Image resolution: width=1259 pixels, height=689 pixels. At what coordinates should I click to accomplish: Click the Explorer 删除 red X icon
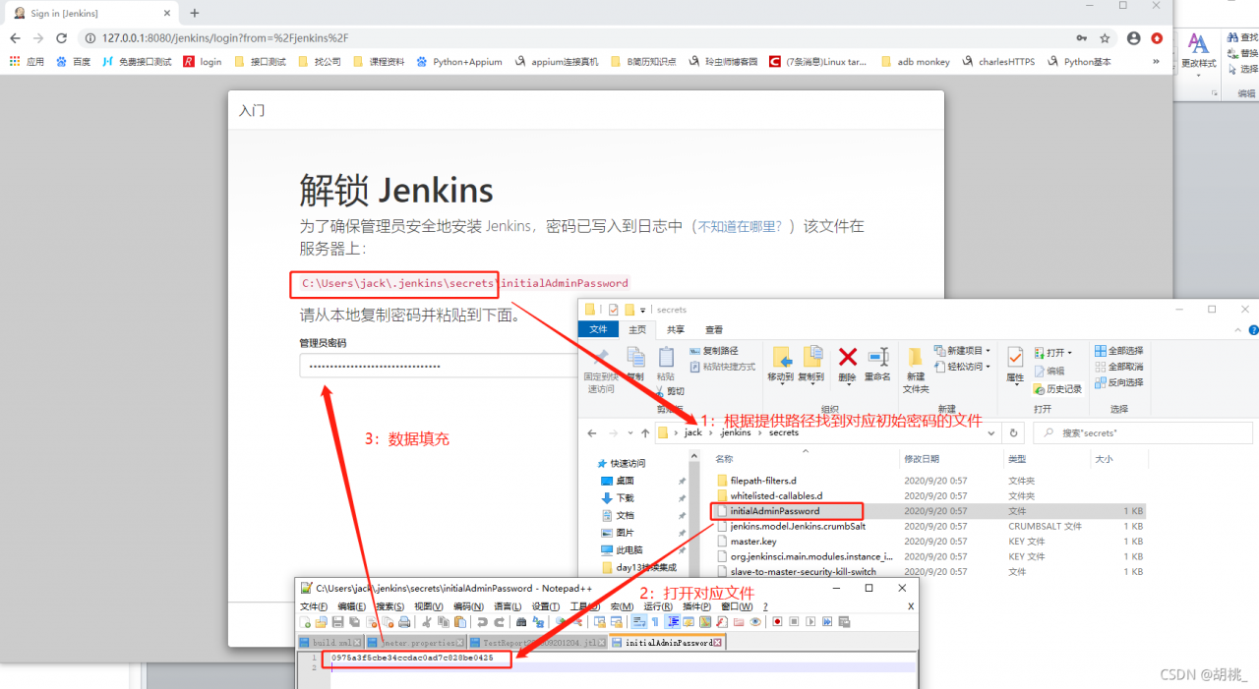[848, 357]
